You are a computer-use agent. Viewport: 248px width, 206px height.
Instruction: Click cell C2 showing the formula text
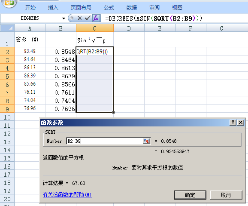(95, 51)
